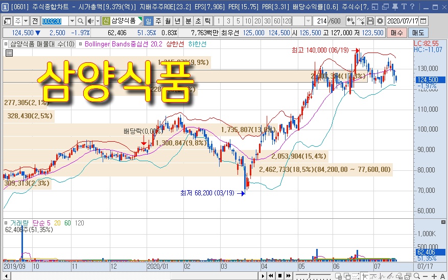
Task: Open the help question mark icon
Action: [412, 7]
